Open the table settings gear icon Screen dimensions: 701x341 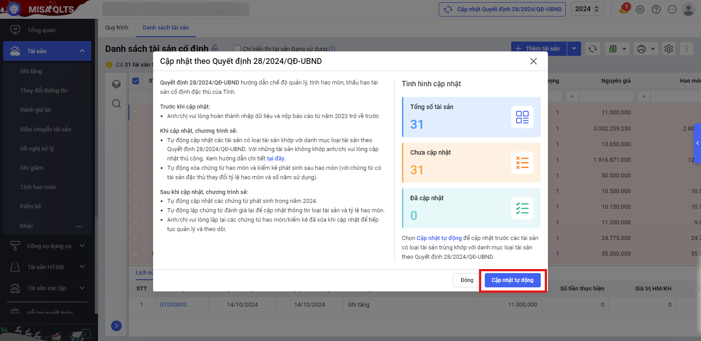[x=669, y=49]
